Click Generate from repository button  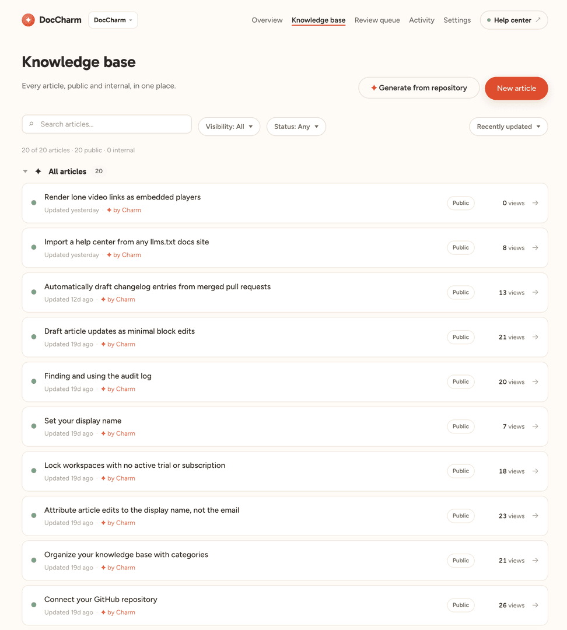[419, 88]
